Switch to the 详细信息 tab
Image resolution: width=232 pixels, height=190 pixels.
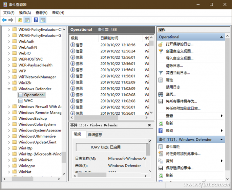(x=95, y=135)
